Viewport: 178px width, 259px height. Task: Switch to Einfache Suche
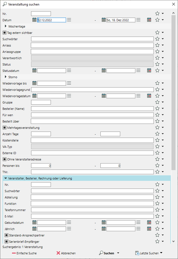pyautogui.click(x=24, y=253)
